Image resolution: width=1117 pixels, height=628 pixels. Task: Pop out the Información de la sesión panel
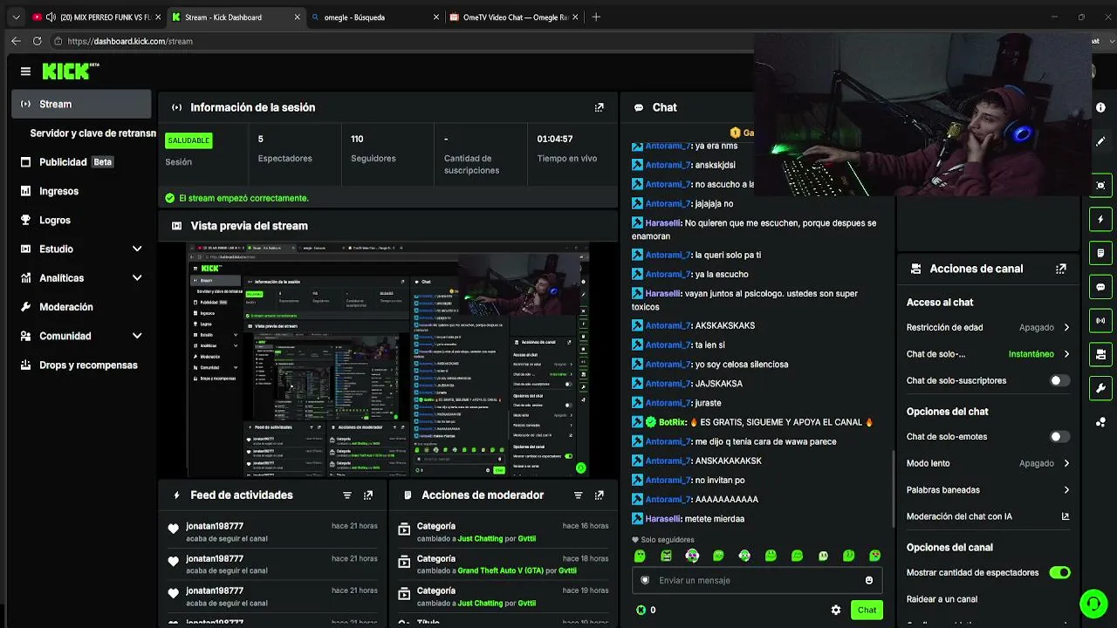click(x=599, y=107)
